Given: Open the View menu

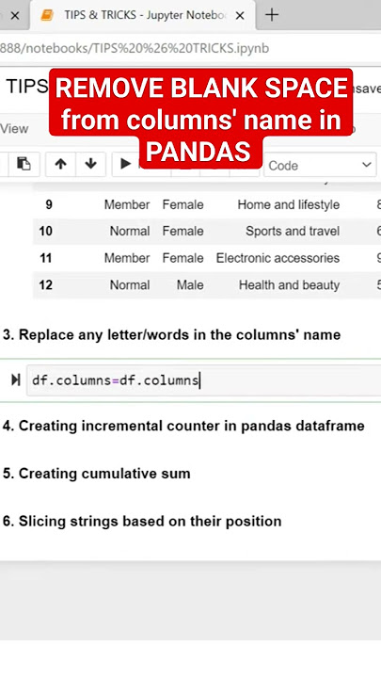Looking at the screenshot, I should click(x=14, y=128).
